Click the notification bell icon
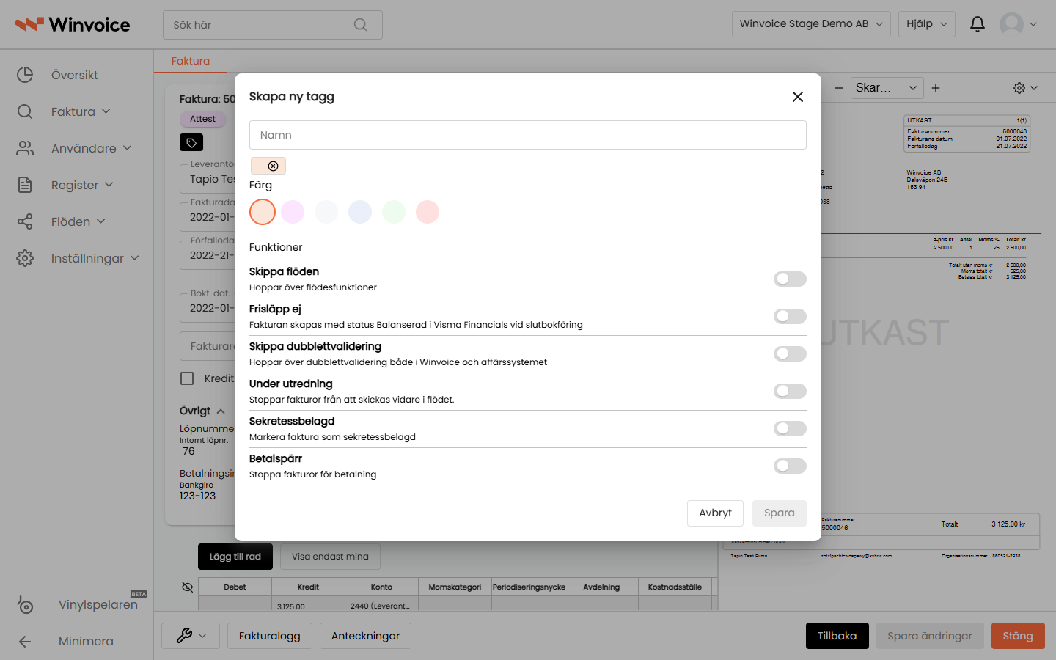This screenshot has width=1056, height=660. (x=977, y=24)
